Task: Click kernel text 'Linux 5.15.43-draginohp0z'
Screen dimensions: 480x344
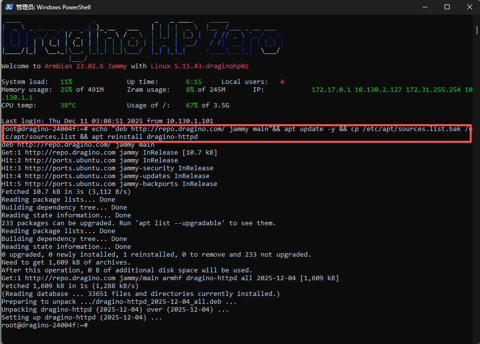Action: [x=200, y=66]
